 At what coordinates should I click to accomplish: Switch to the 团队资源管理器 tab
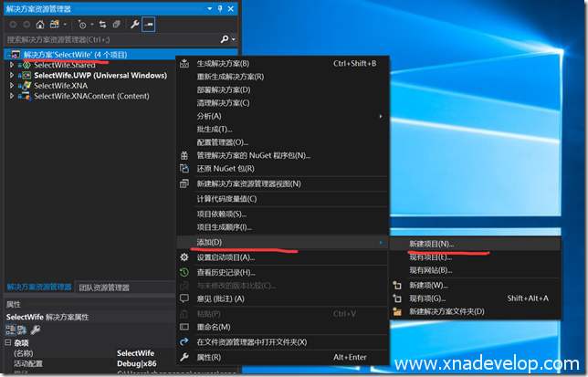(104, 287)
